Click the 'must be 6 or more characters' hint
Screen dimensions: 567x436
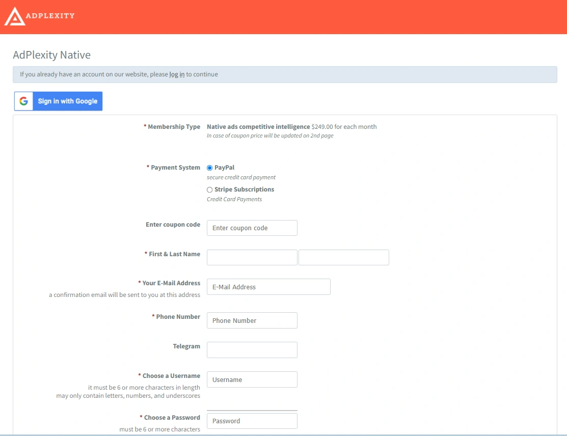[160, 429]
